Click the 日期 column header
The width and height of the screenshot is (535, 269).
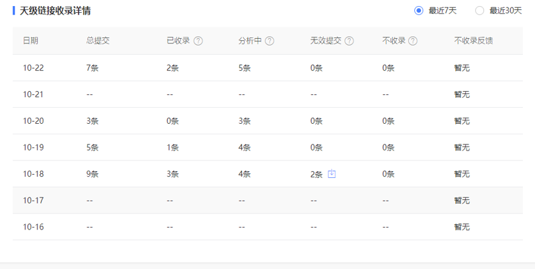[30, 41]
